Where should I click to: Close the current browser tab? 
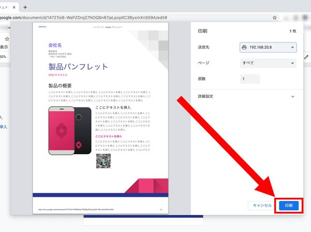tap(14, 7)
